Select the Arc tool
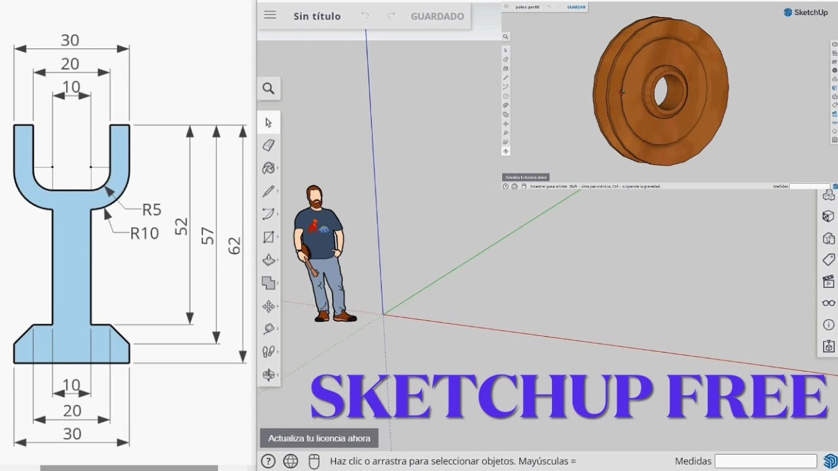The height and width of the screenshot is (471, 838). point(268,214)
